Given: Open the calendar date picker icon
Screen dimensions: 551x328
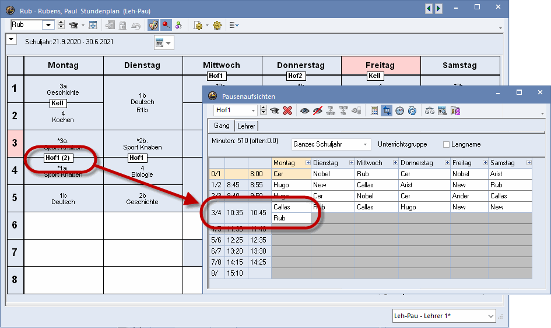Looking at the screenshot, I should [160, 43].
